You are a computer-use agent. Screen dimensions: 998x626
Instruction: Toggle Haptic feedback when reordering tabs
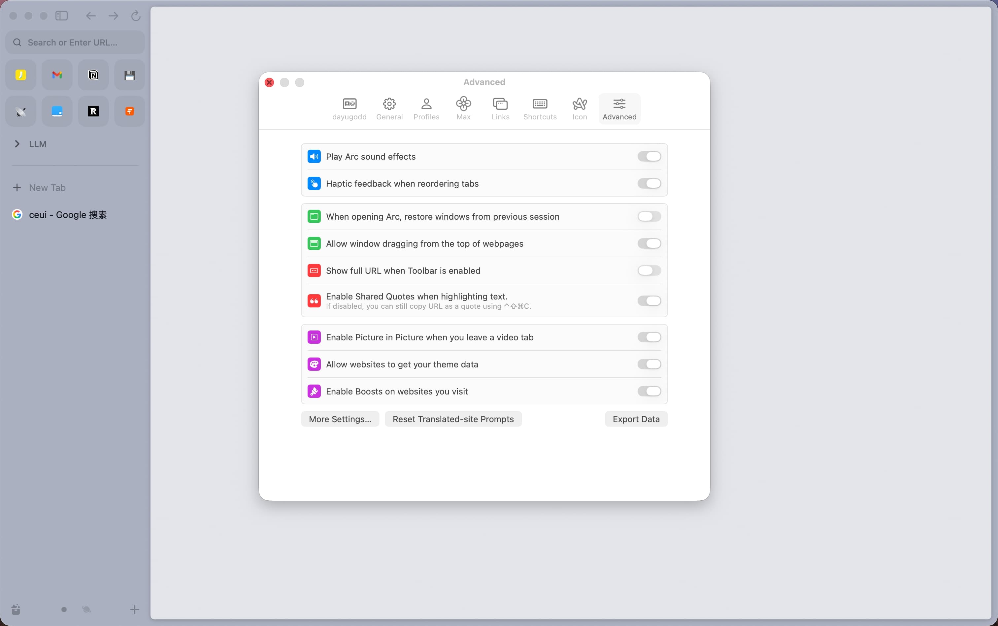pyautogui.click(x=649, y=183)
